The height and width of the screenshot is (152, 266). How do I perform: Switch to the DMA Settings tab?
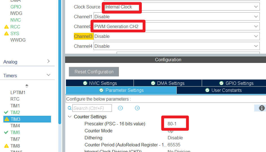(168, 83)
